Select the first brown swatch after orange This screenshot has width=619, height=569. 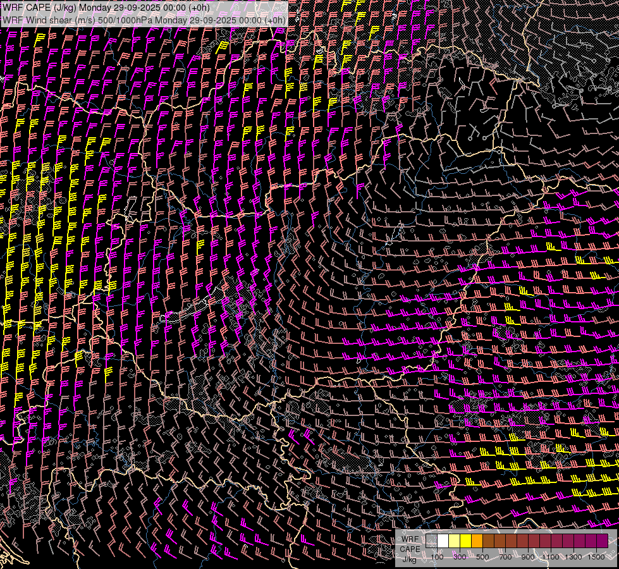point(488,541)
